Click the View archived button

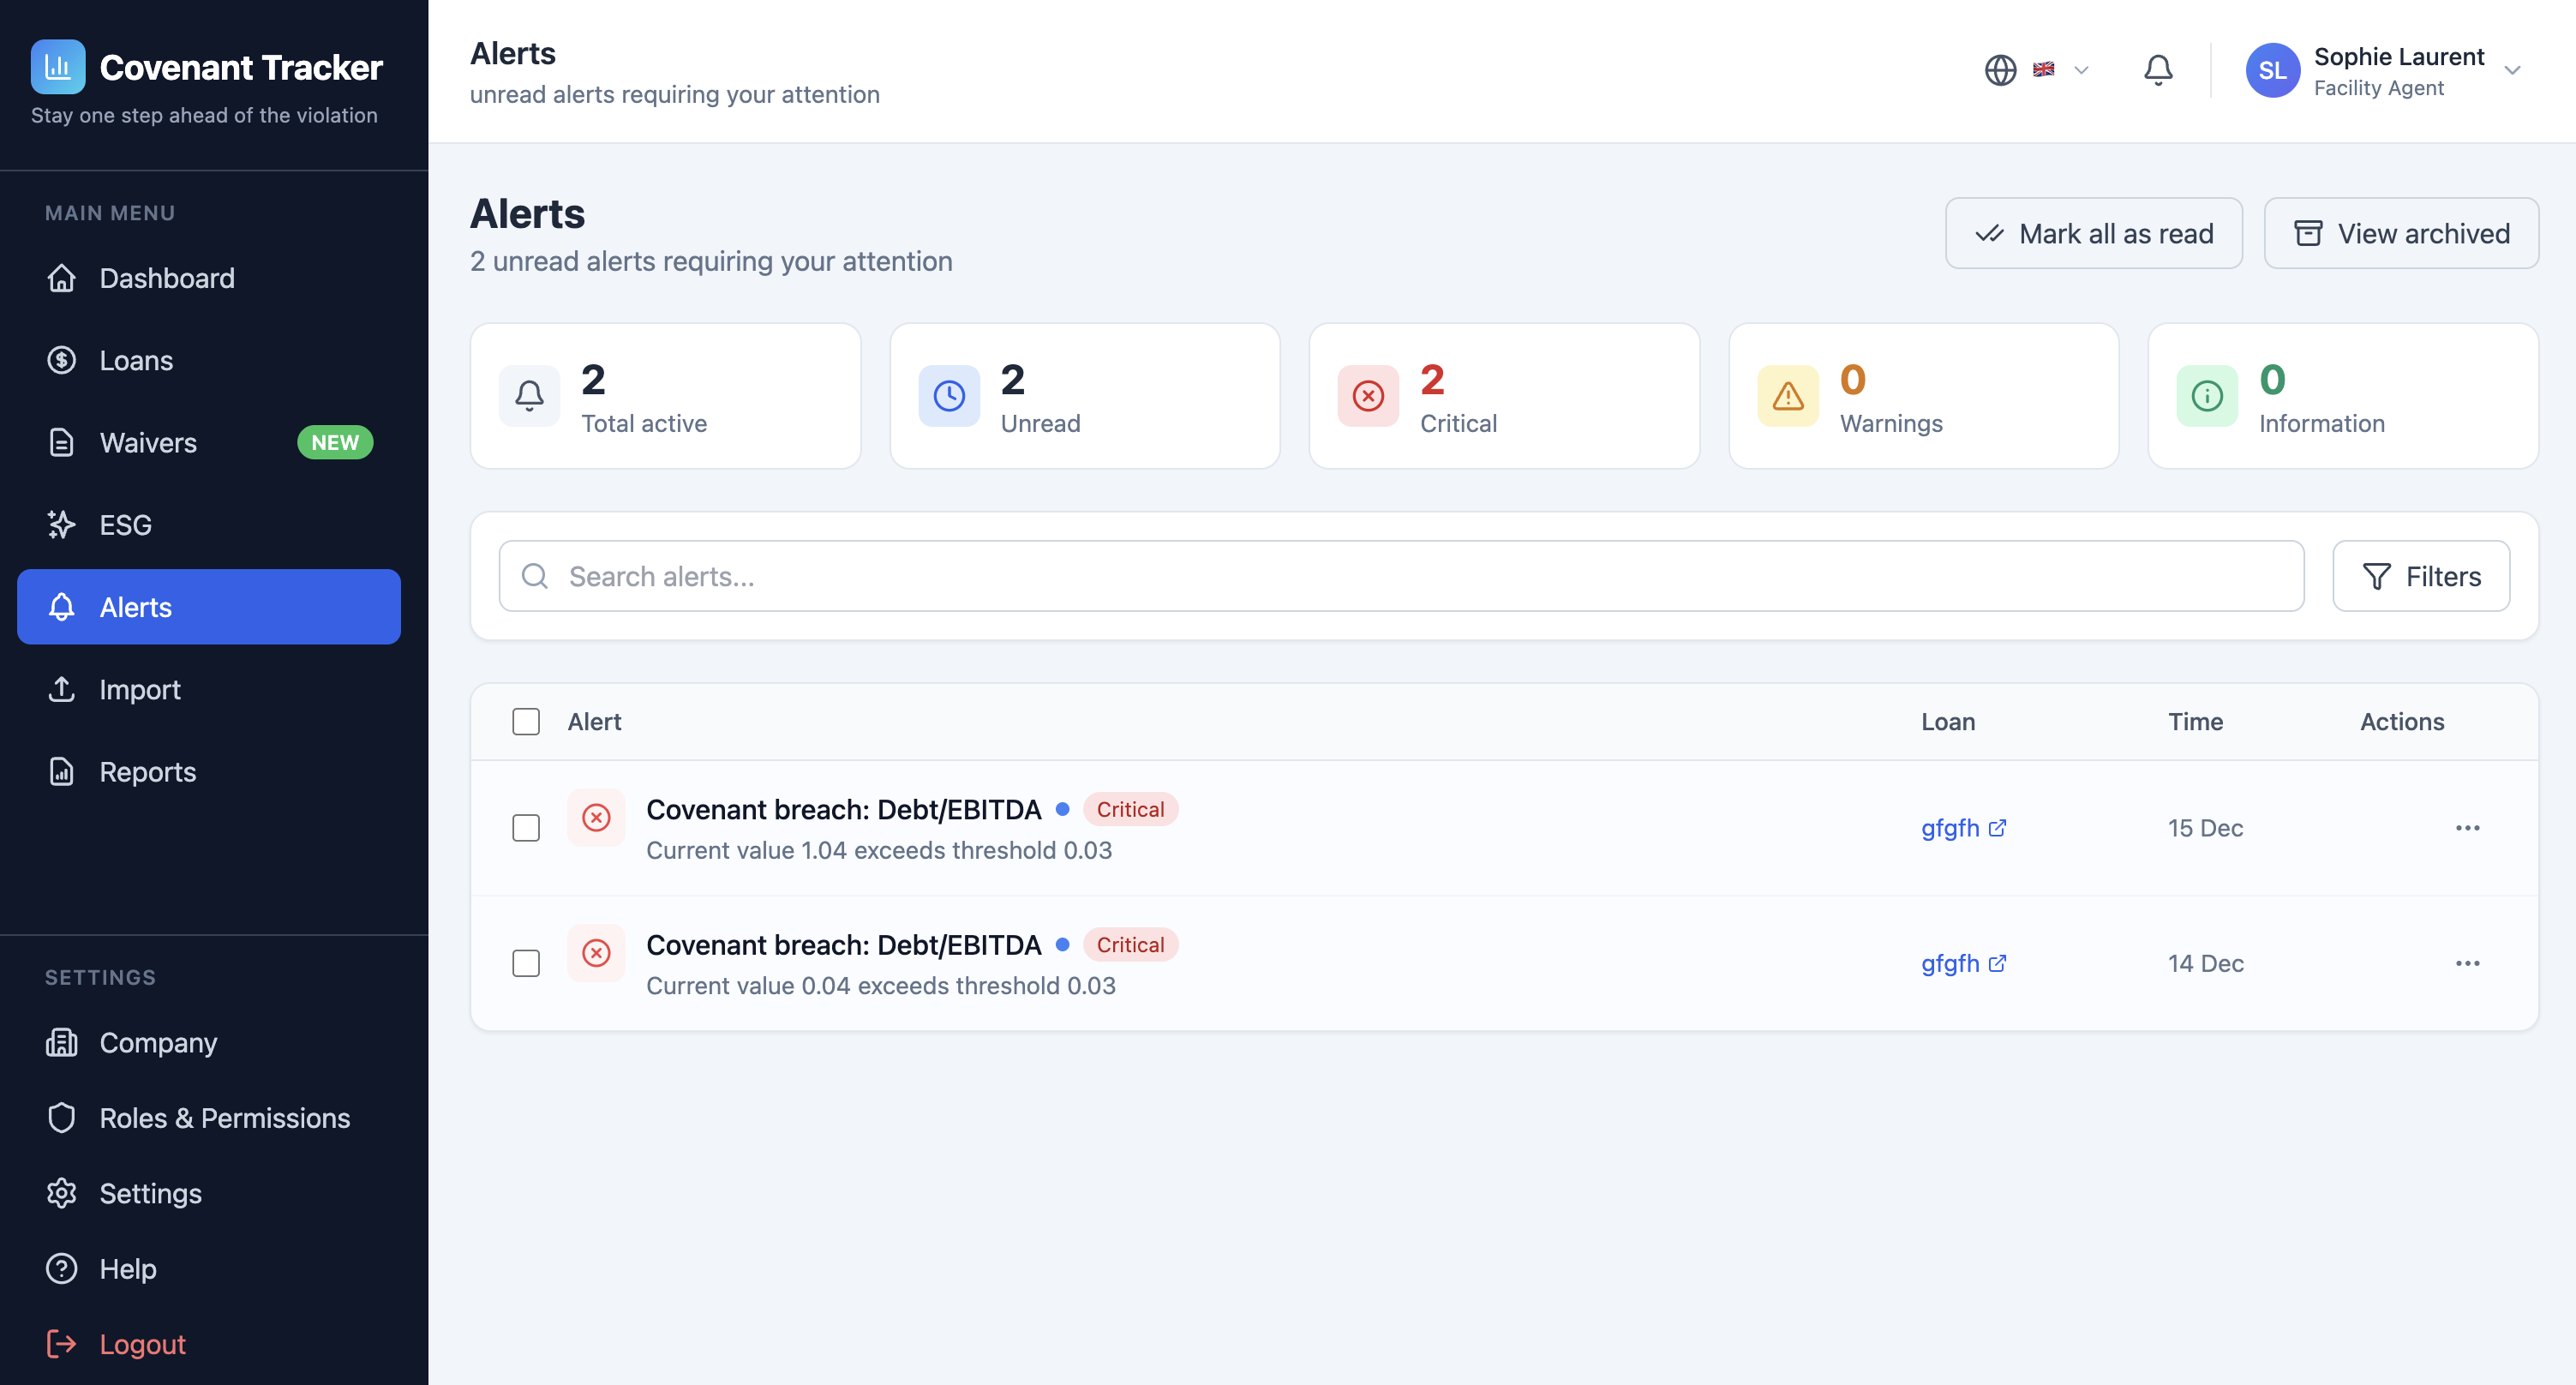pyautogui.click(x=2400, y=234)
